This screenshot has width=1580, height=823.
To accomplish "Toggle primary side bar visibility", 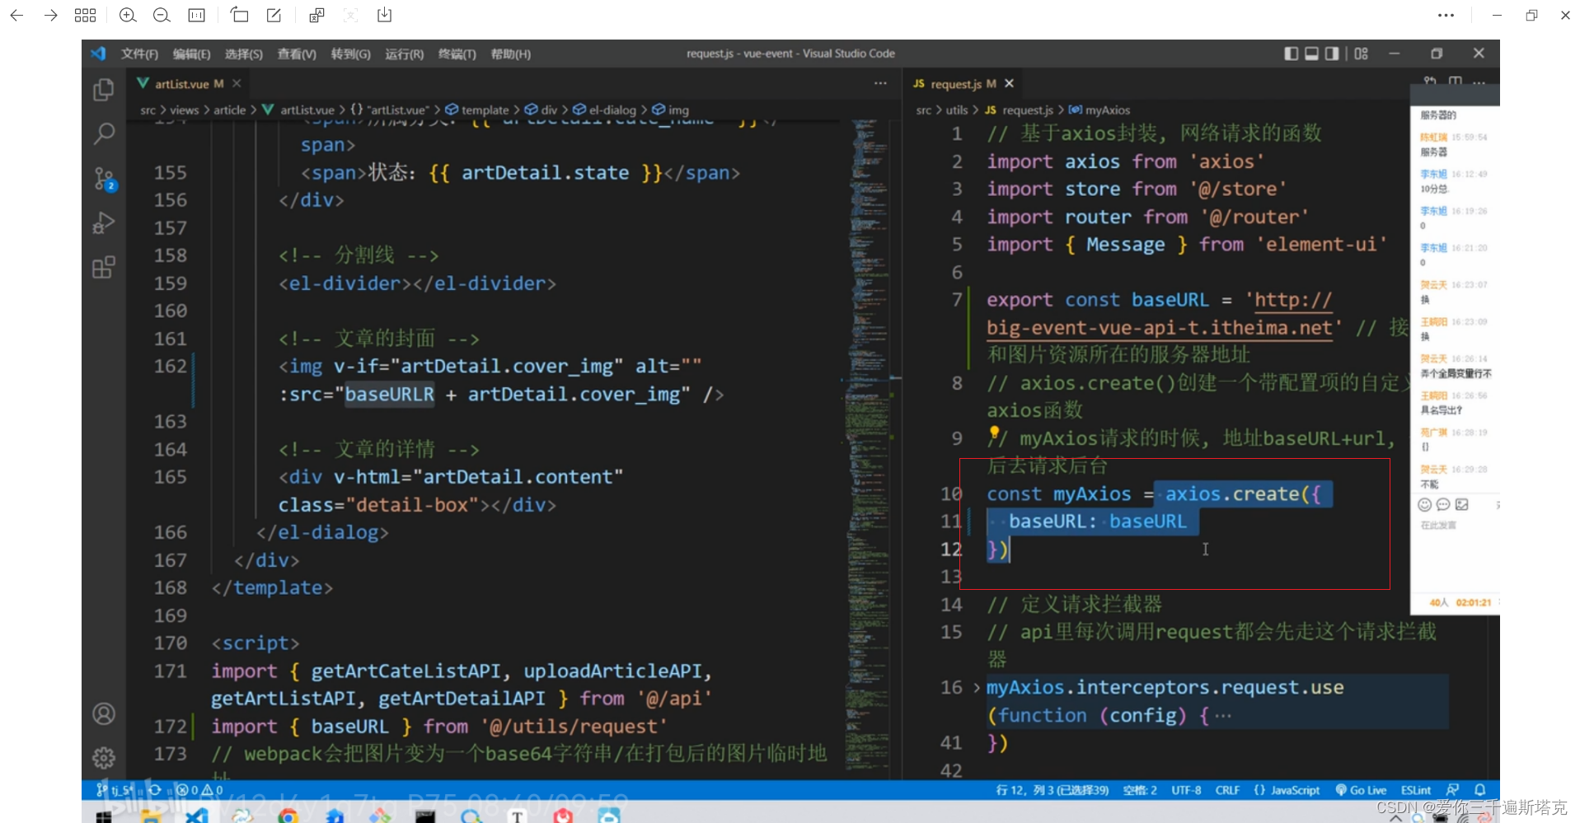I will click(1292, 54).
